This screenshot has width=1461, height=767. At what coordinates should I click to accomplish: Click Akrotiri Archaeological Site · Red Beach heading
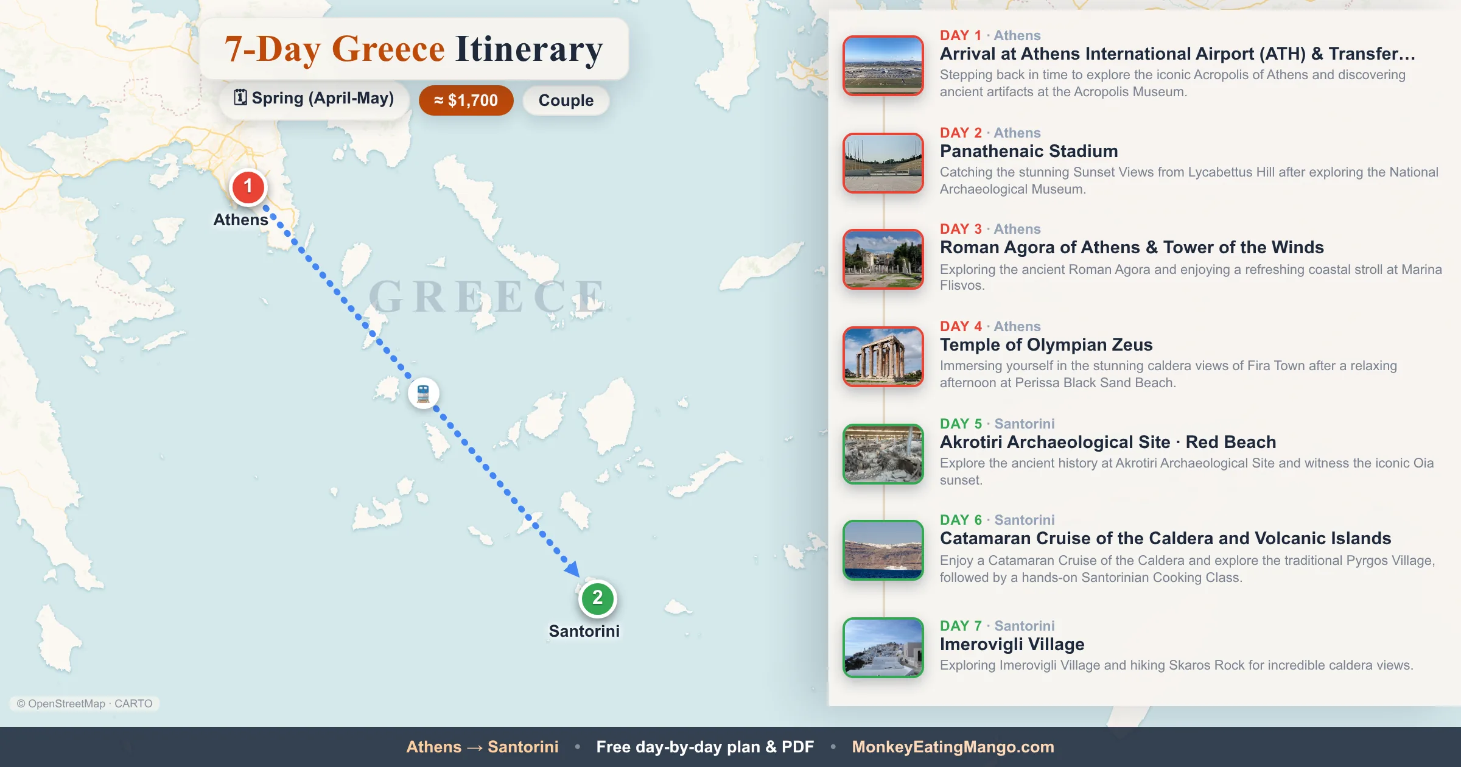pyautogui.click(x=1108, y=442)
